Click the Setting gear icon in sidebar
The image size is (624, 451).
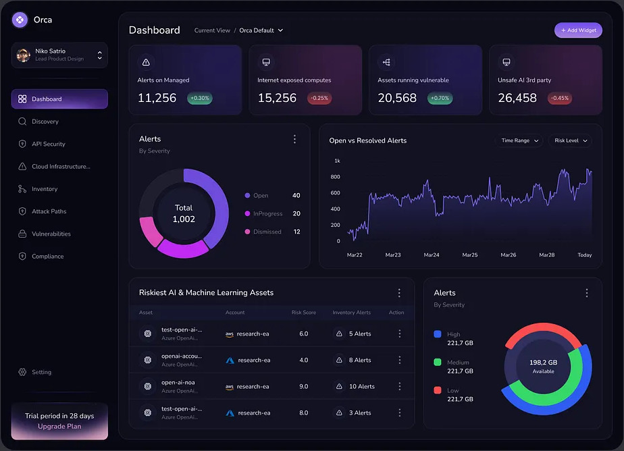click(x=22, y=372)
